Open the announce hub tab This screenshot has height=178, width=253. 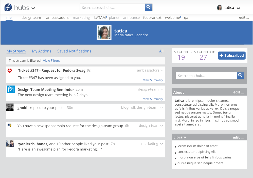point(132,18)
